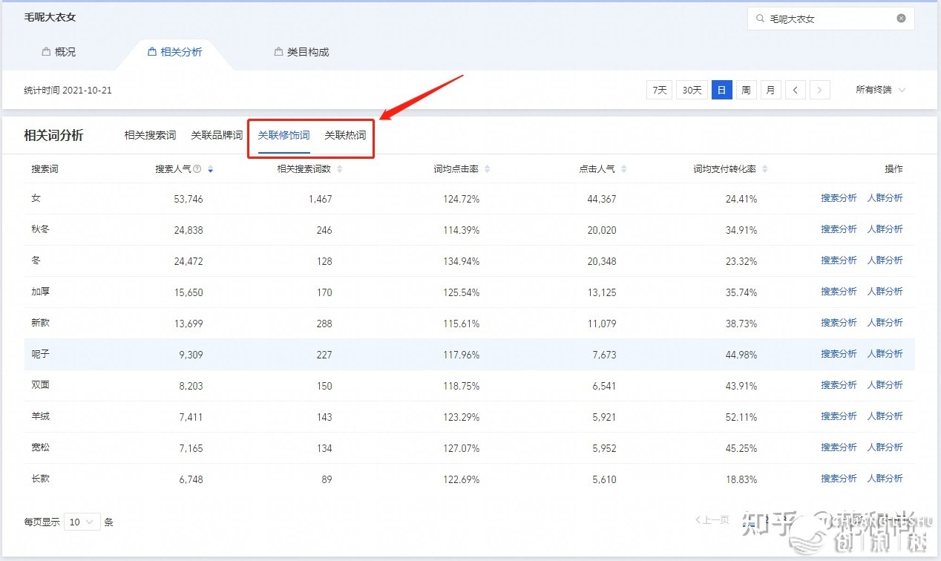Clear the search keyword with the X icon
This screenshot has width=941, height=561.
901,18
